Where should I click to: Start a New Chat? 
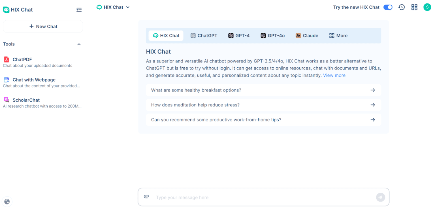[43, 26]
